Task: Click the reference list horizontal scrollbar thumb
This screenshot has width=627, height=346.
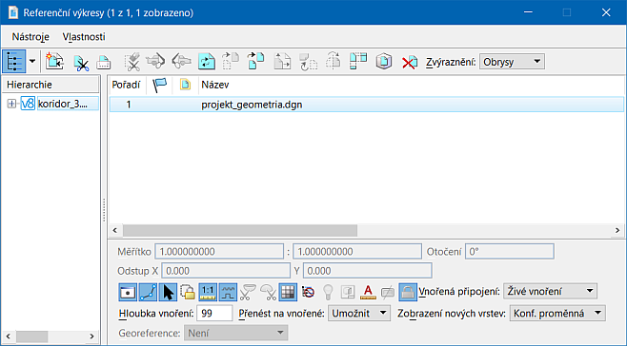Action: (x=240, y=230)
